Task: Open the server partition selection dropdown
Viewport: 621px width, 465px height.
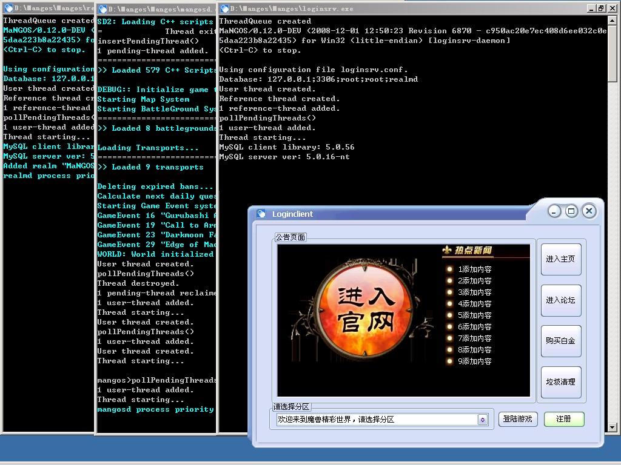Action: pos(382,418)
